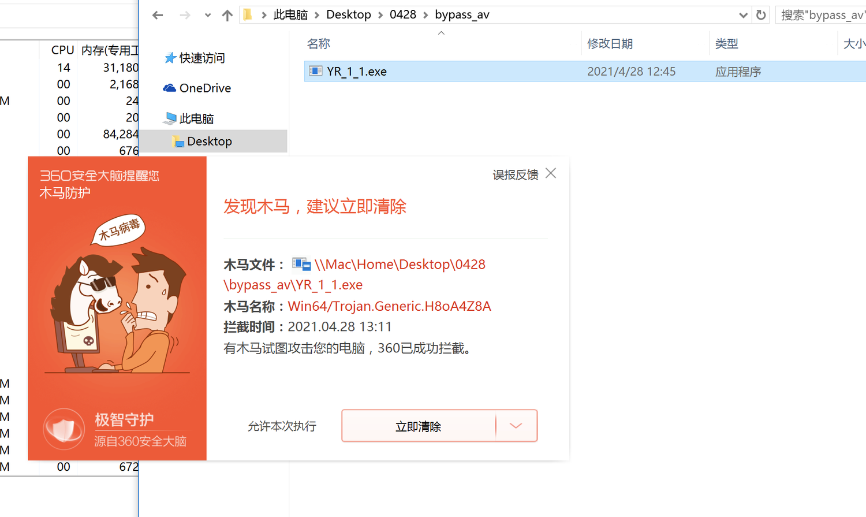The height and width of the screenshot is (517, 866).
Task: Click trojan name Win64/Trojan.Generic.H8oA4Z8A
Action: (x=390, y=306)
